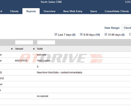Sort by the Vessel column arrows

pos(34,49)
